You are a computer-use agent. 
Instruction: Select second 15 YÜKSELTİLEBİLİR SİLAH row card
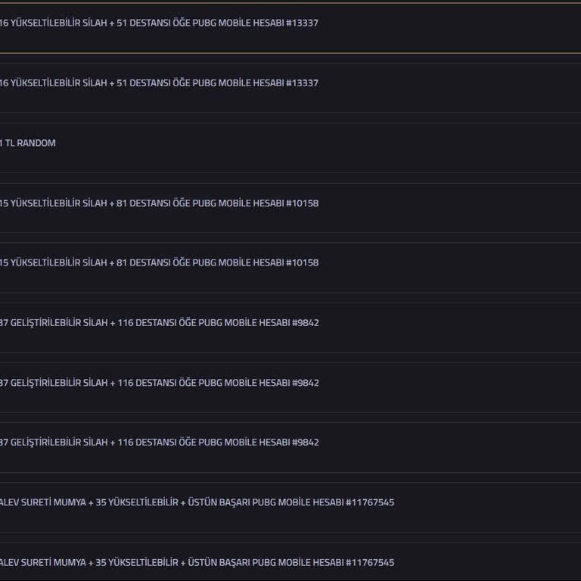pos(454,267)
